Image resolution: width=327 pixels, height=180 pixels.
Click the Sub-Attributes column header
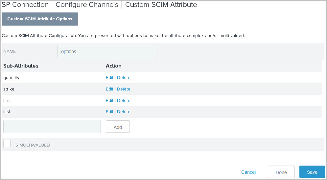pyautogui.click(x=21, y=66)
